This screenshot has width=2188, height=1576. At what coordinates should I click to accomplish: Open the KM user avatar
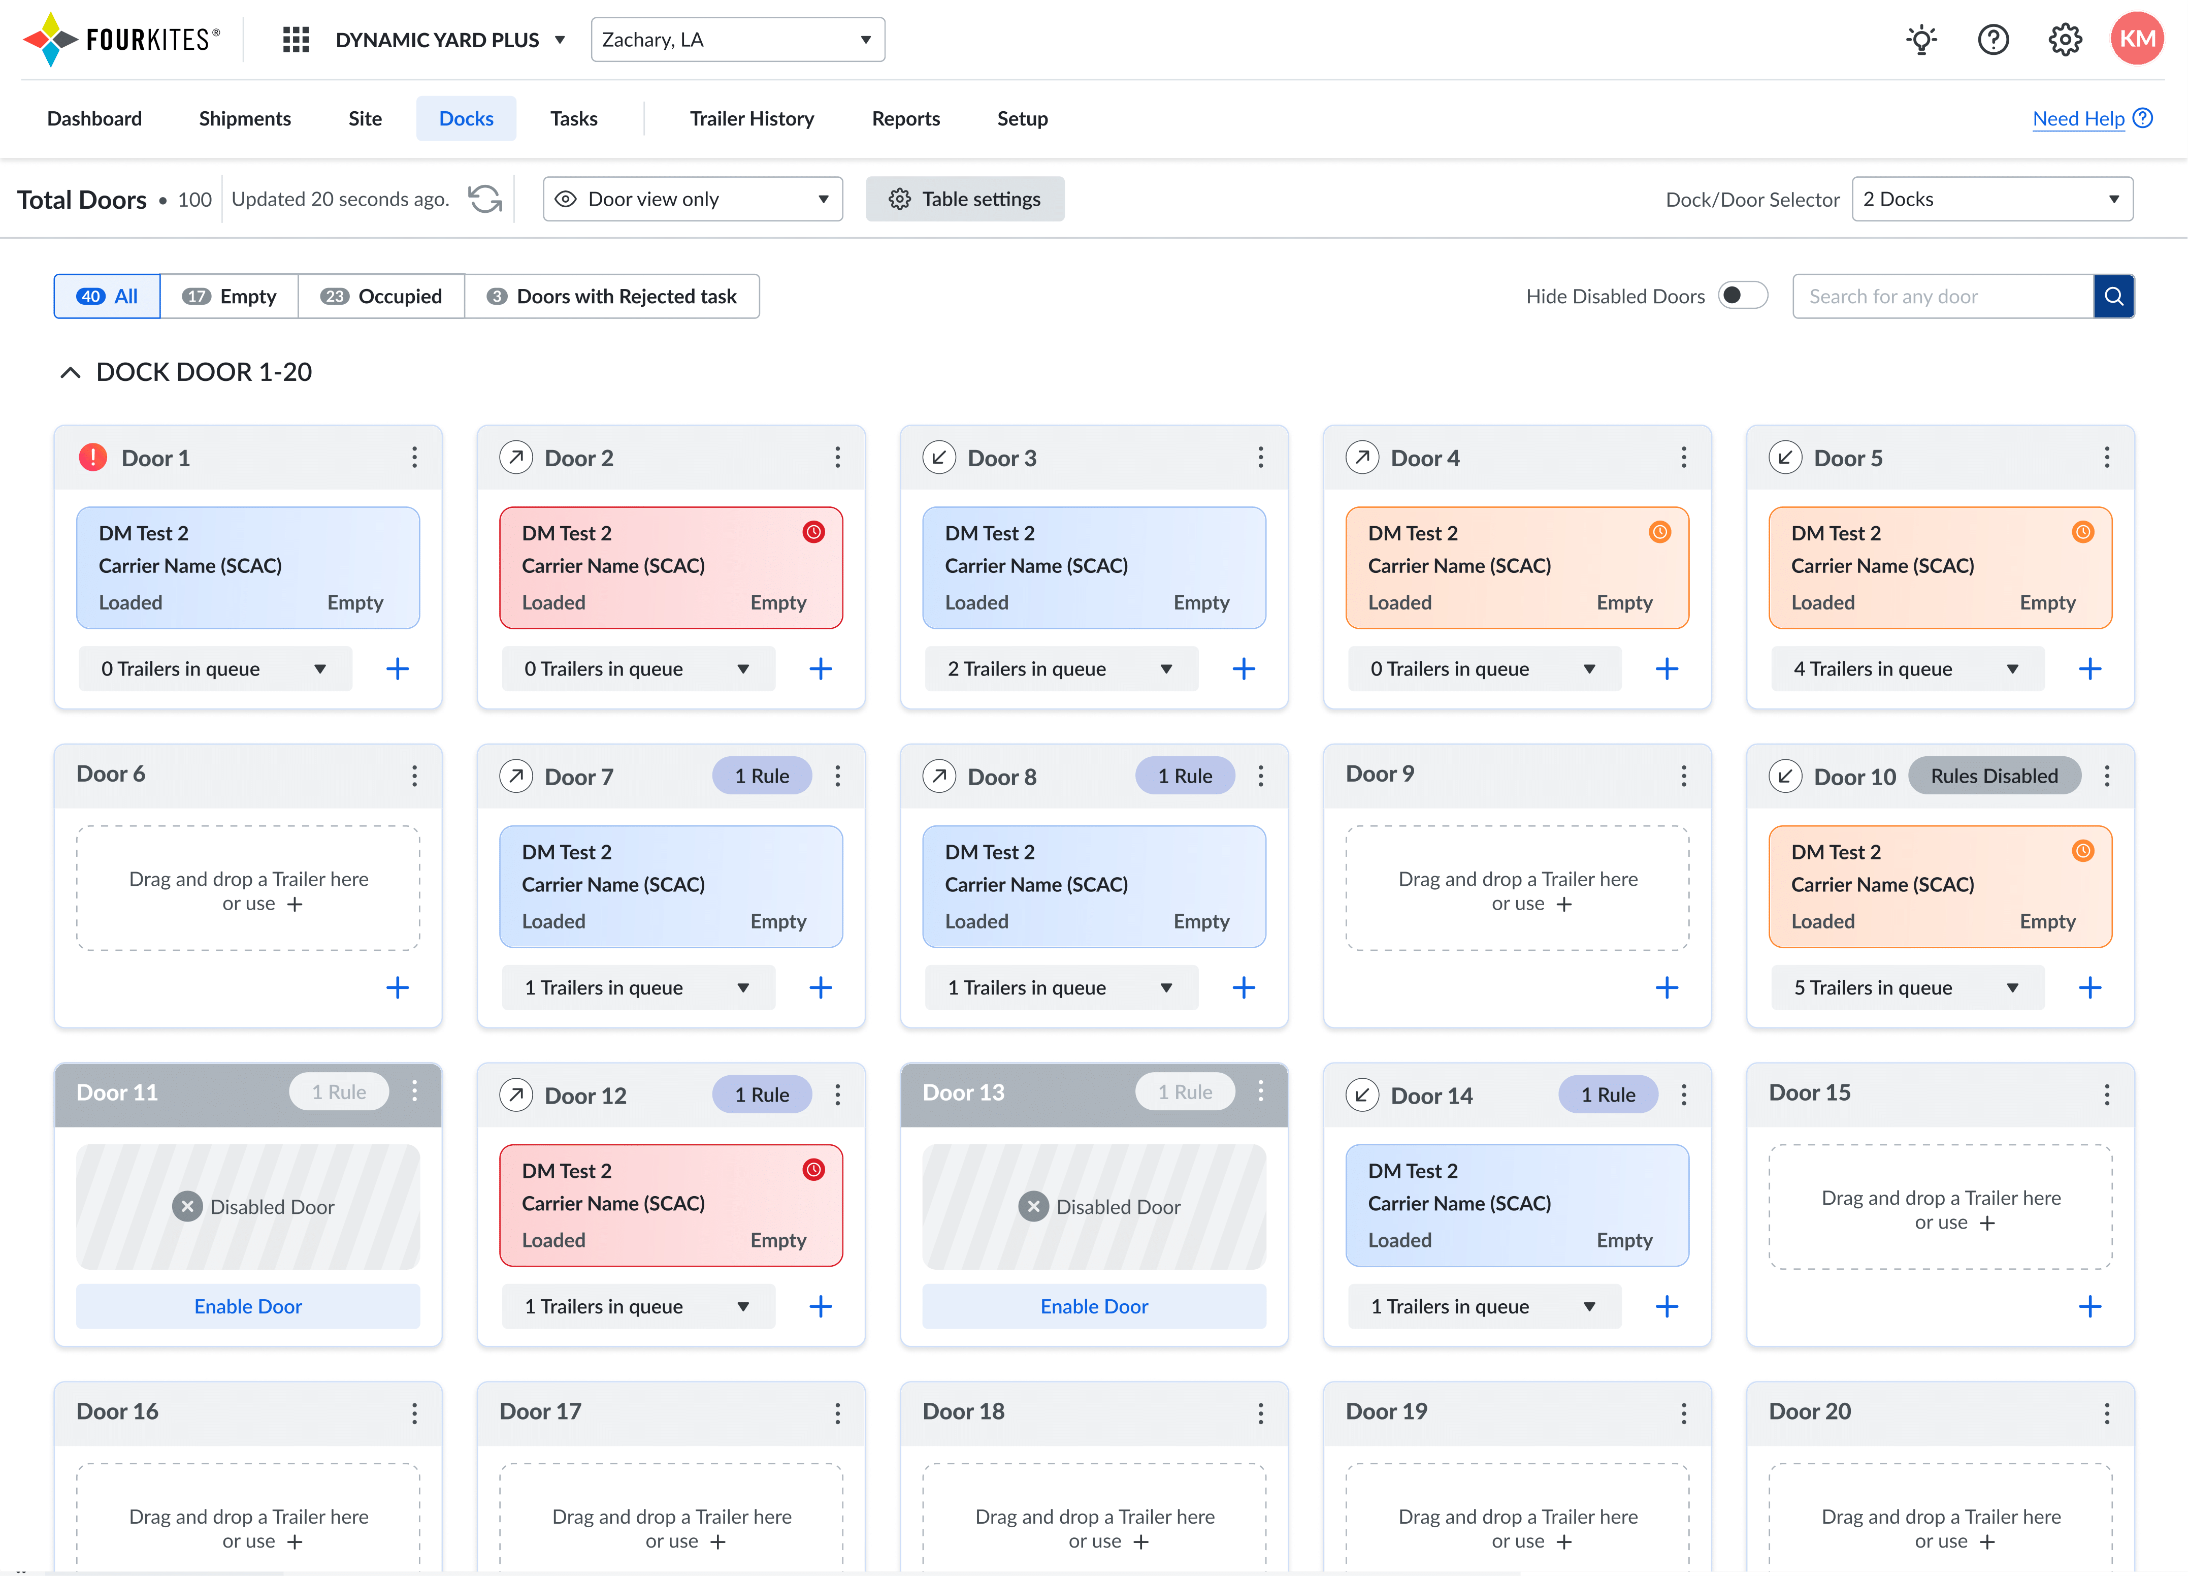click(2138, 39)
